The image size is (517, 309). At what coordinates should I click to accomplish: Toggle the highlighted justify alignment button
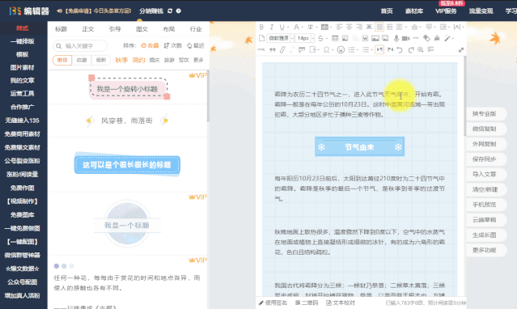[379, 27]
